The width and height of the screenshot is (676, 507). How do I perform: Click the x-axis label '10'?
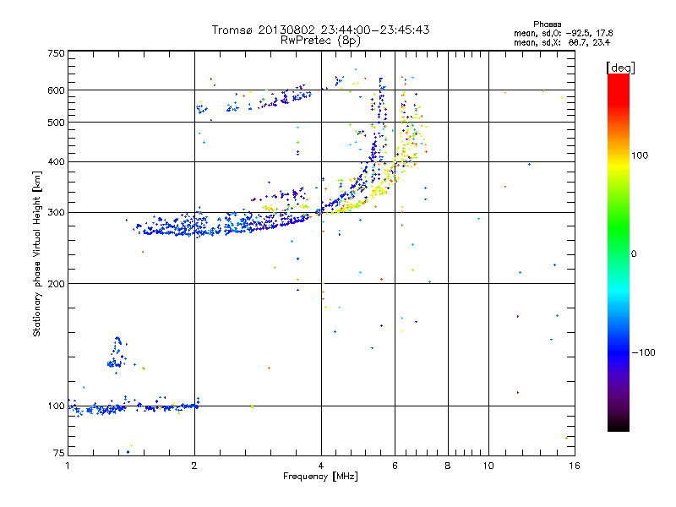(x=488, y=466)
